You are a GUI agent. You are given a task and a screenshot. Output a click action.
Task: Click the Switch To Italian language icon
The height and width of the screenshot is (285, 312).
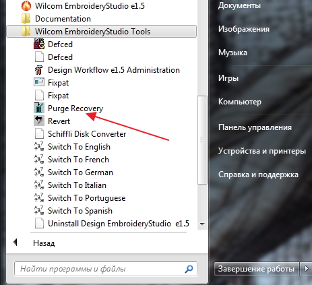coord(39,185)
